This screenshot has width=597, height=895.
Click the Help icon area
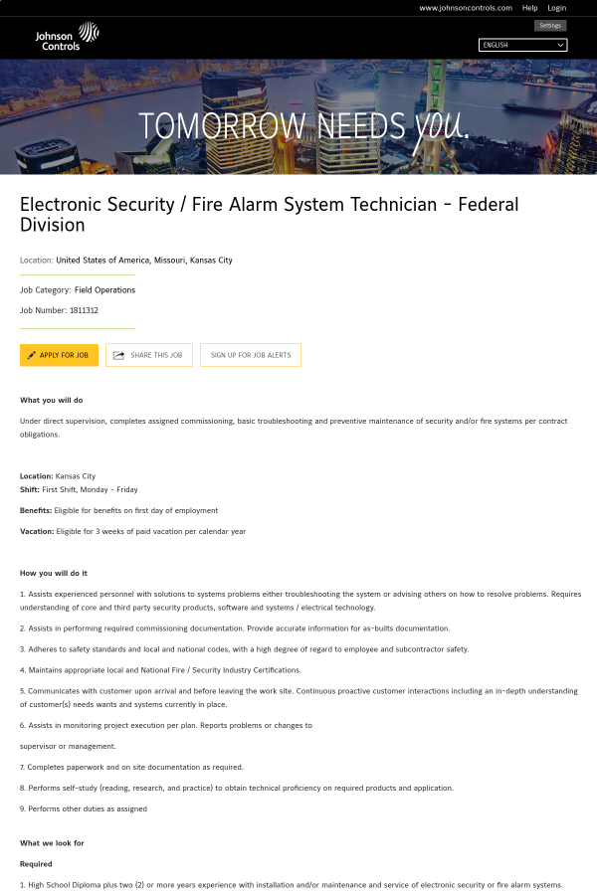tap(529, 8)
